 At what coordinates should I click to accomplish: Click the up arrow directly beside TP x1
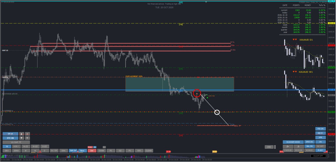tap(22, 134)
